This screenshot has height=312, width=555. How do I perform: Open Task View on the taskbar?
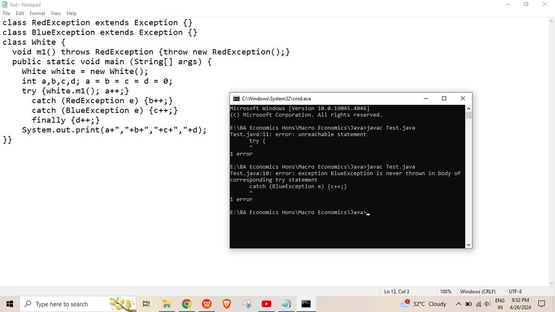click(146, 304)
